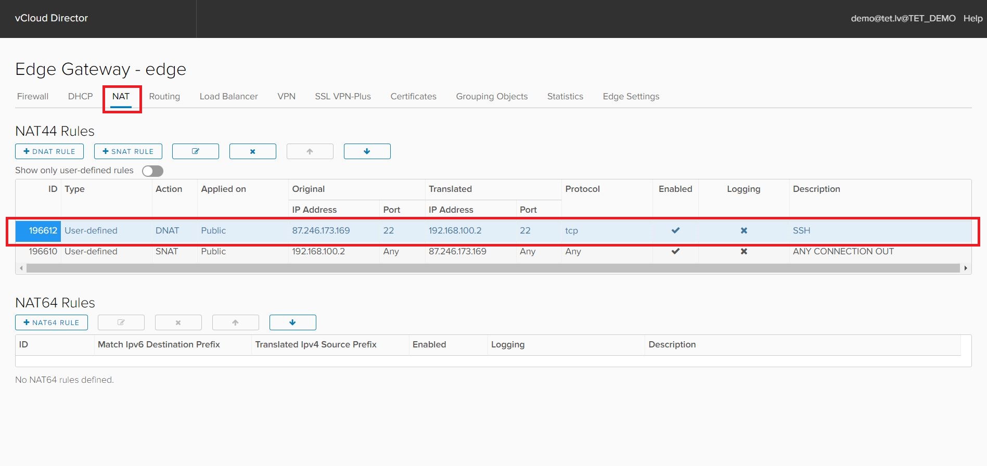Toggle Show only user-defined rules switch

pyautogui.click(x=153, y=171)
